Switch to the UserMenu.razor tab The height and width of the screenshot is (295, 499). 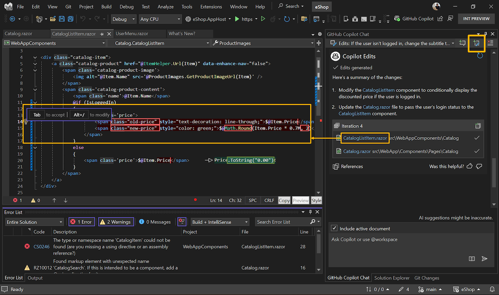pos(139,33)
